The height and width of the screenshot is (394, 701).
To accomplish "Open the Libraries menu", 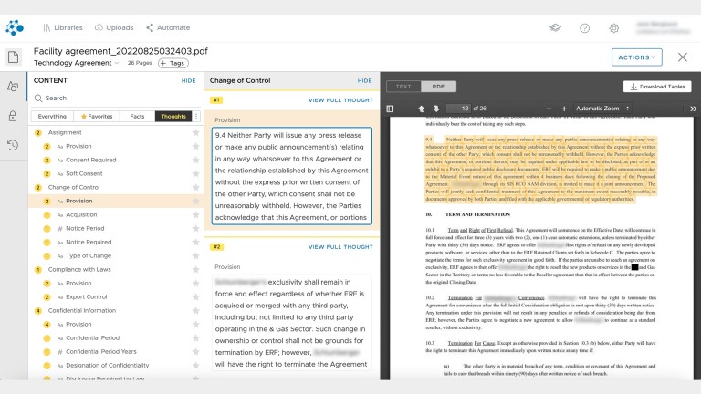I will 62,28.
